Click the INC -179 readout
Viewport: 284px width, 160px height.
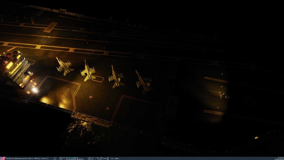click(99, 158)
